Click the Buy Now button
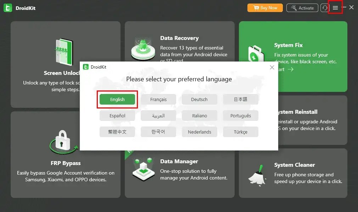The width and height of the screenshot is (358, 212). click(x=265, y=7)
